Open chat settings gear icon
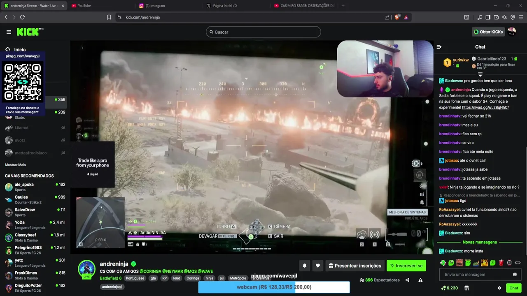The height and width of the screenshot is (296, 527). pos(499,288)
